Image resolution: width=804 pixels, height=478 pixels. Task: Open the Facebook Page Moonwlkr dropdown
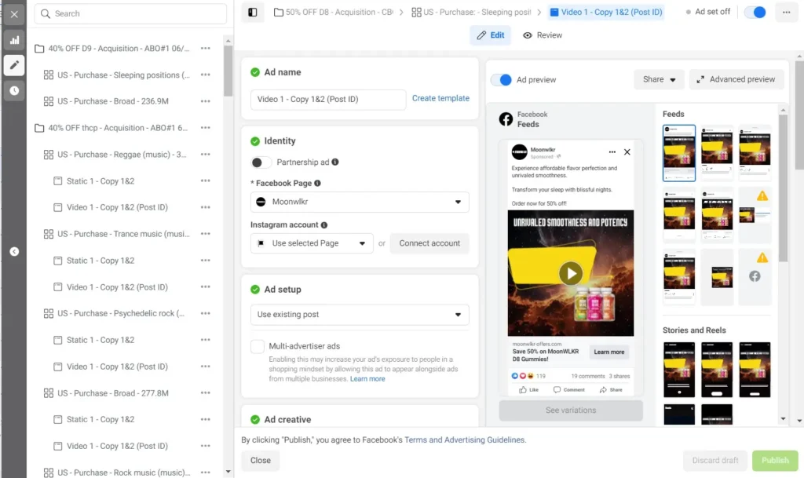coord(360,202)
